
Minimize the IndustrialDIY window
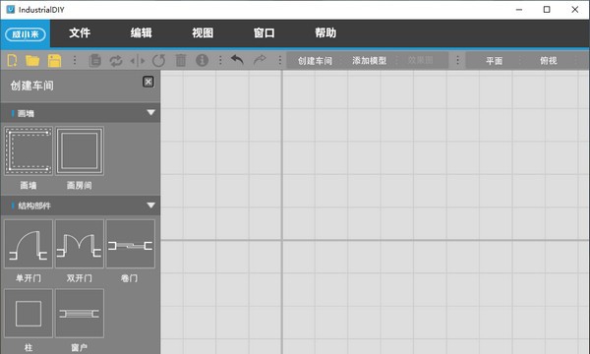tap(519, 10)
